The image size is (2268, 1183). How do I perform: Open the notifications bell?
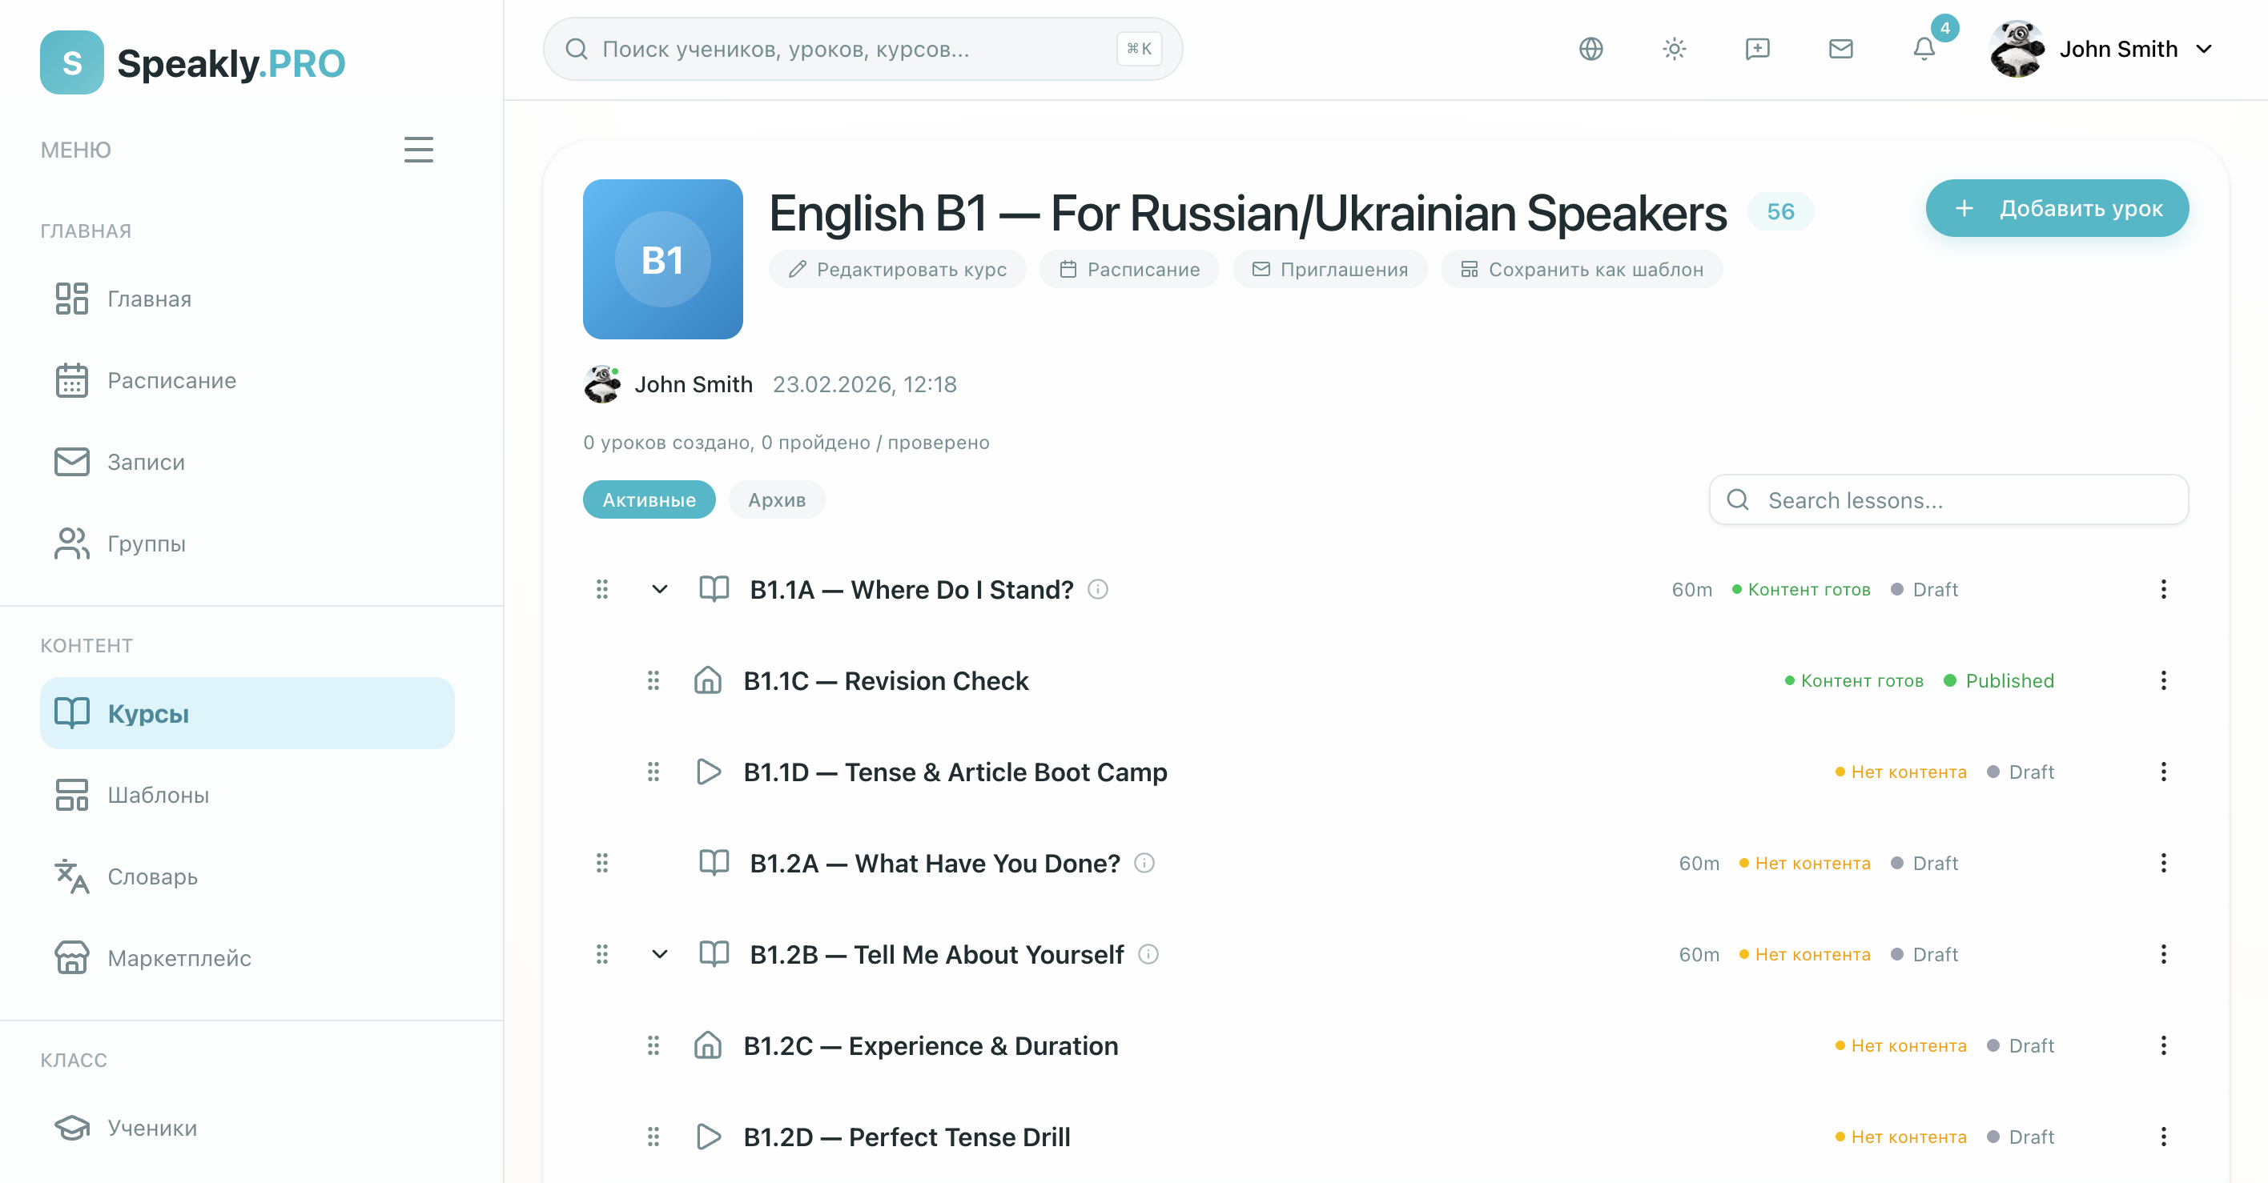[1924, 50]
